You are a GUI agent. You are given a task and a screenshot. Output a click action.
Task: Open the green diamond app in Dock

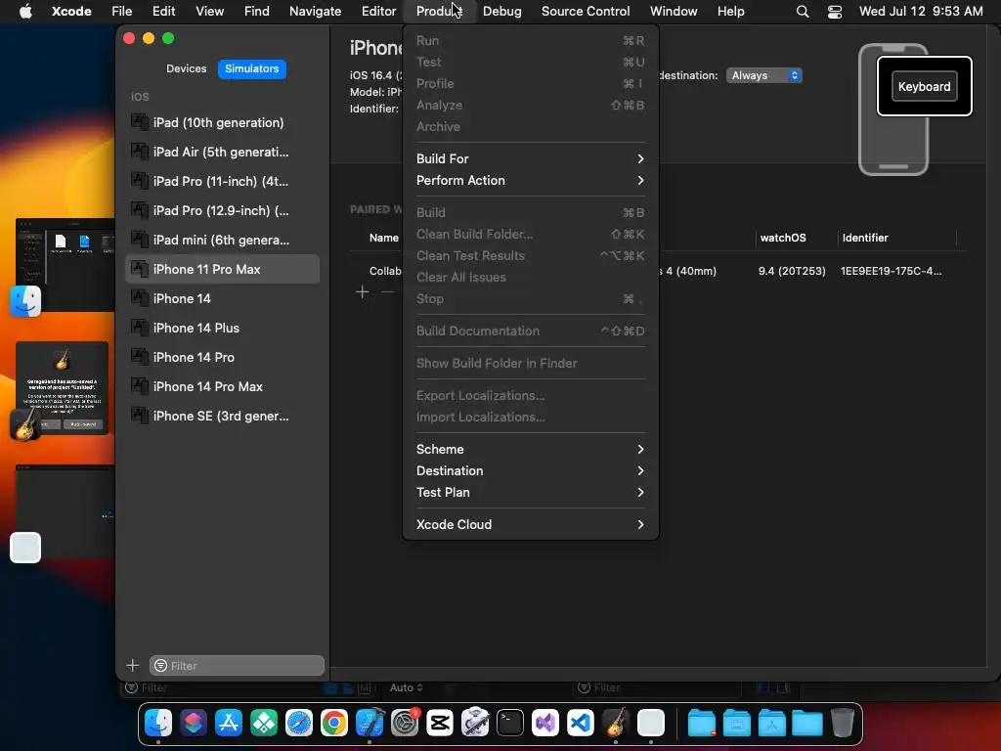pos(264,724)
